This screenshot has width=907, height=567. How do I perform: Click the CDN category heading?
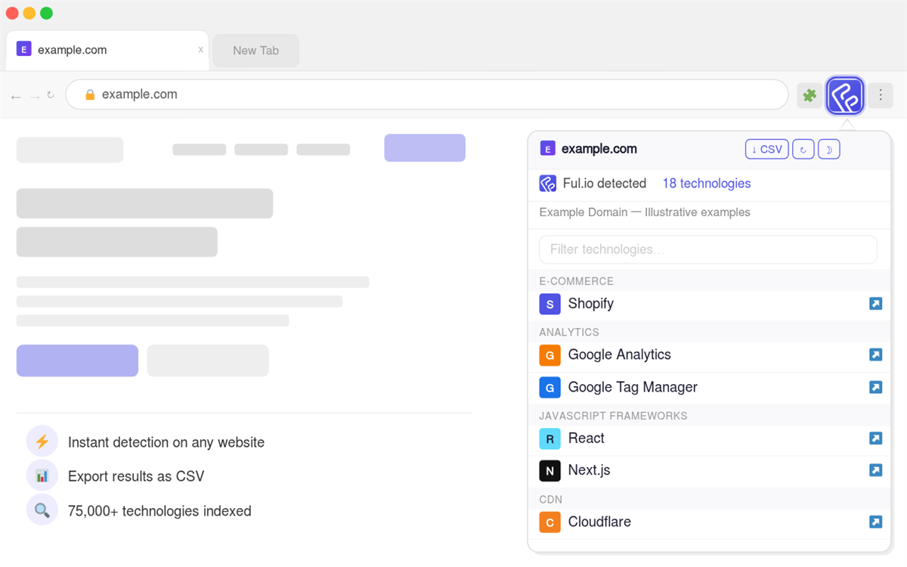[x=551, y=500]
